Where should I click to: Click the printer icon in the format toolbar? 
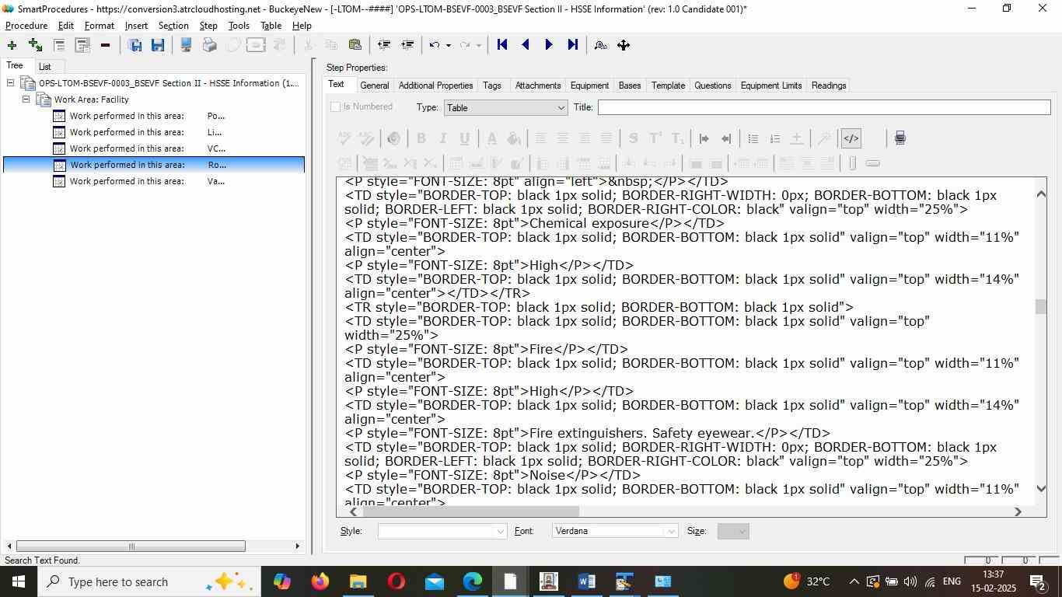[900, 138]
